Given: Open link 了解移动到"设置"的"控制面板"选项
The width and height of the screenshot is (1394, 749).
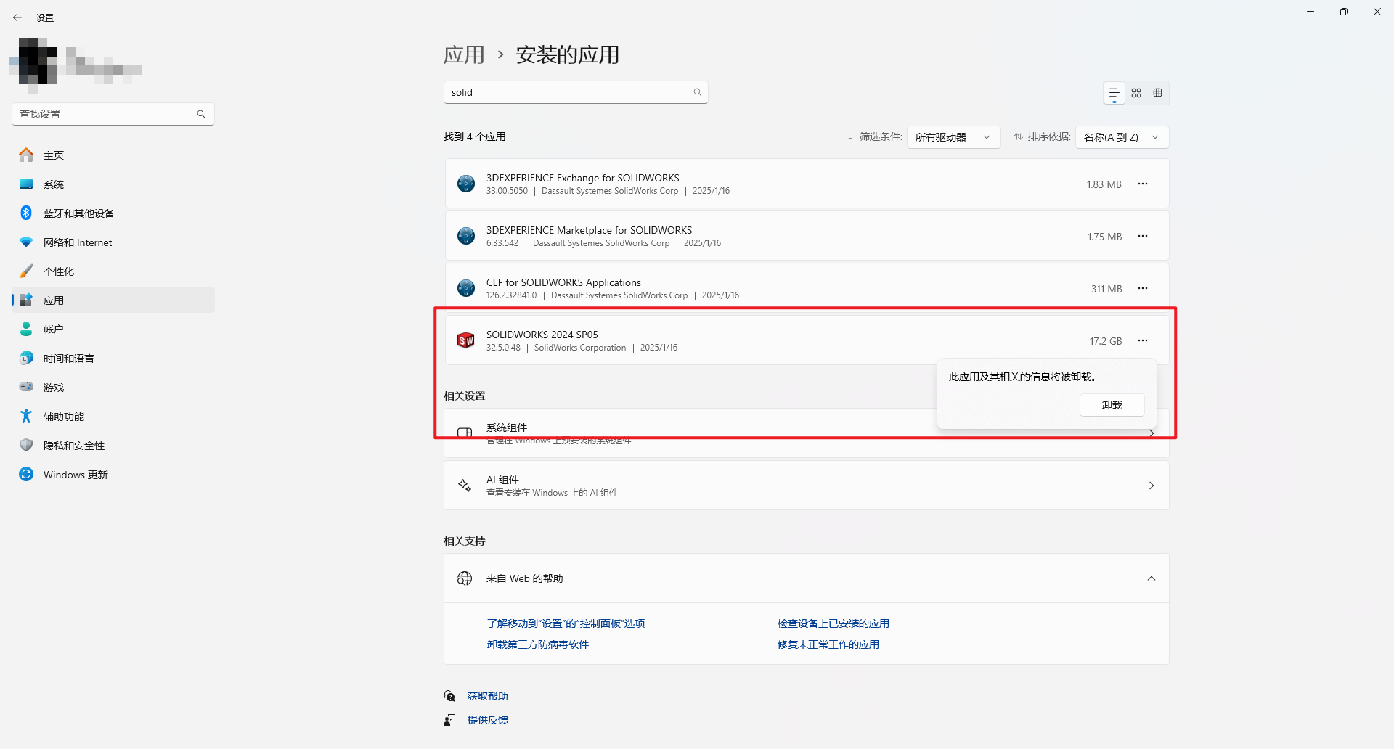Looking at the screenshot, I should click(x=566, y=623).
